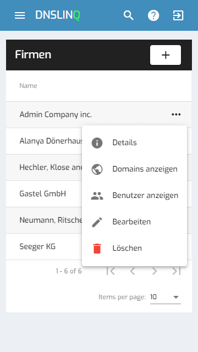Click the DNSLINQ logo

point(58,15)
